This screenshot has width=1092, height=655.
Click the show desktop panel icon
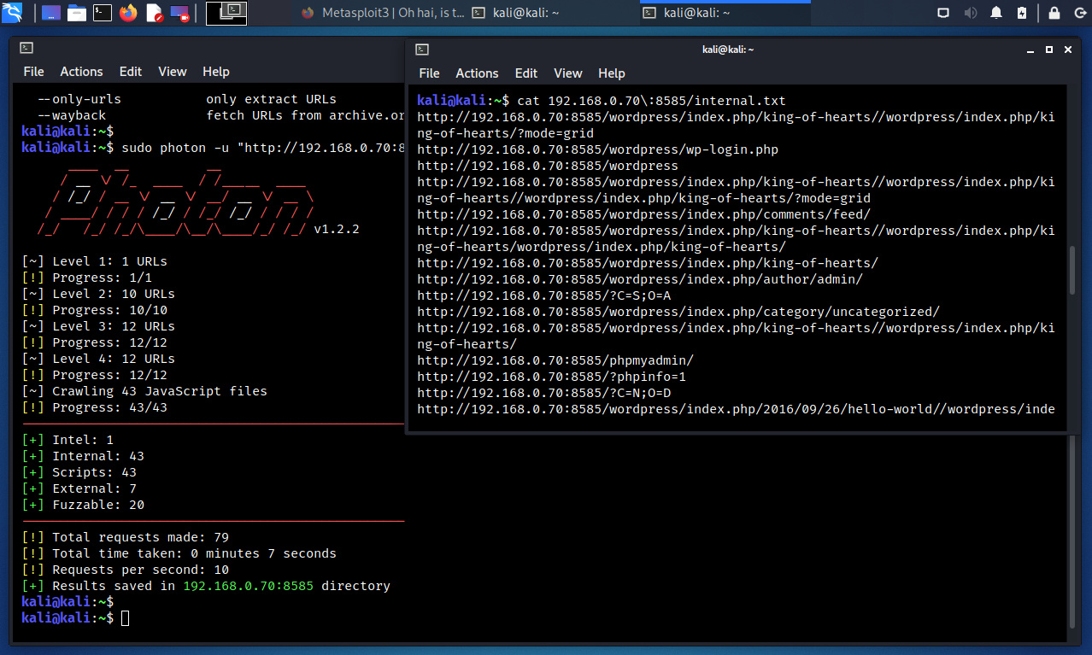(x=51, y=13)
